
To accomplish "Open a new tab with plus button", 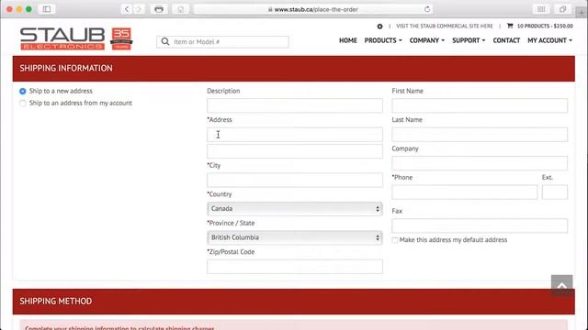I will [x=582, y=12].
